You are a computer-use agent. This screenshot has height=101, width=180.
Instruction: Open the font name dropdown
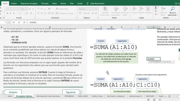(x=21, y=9)
